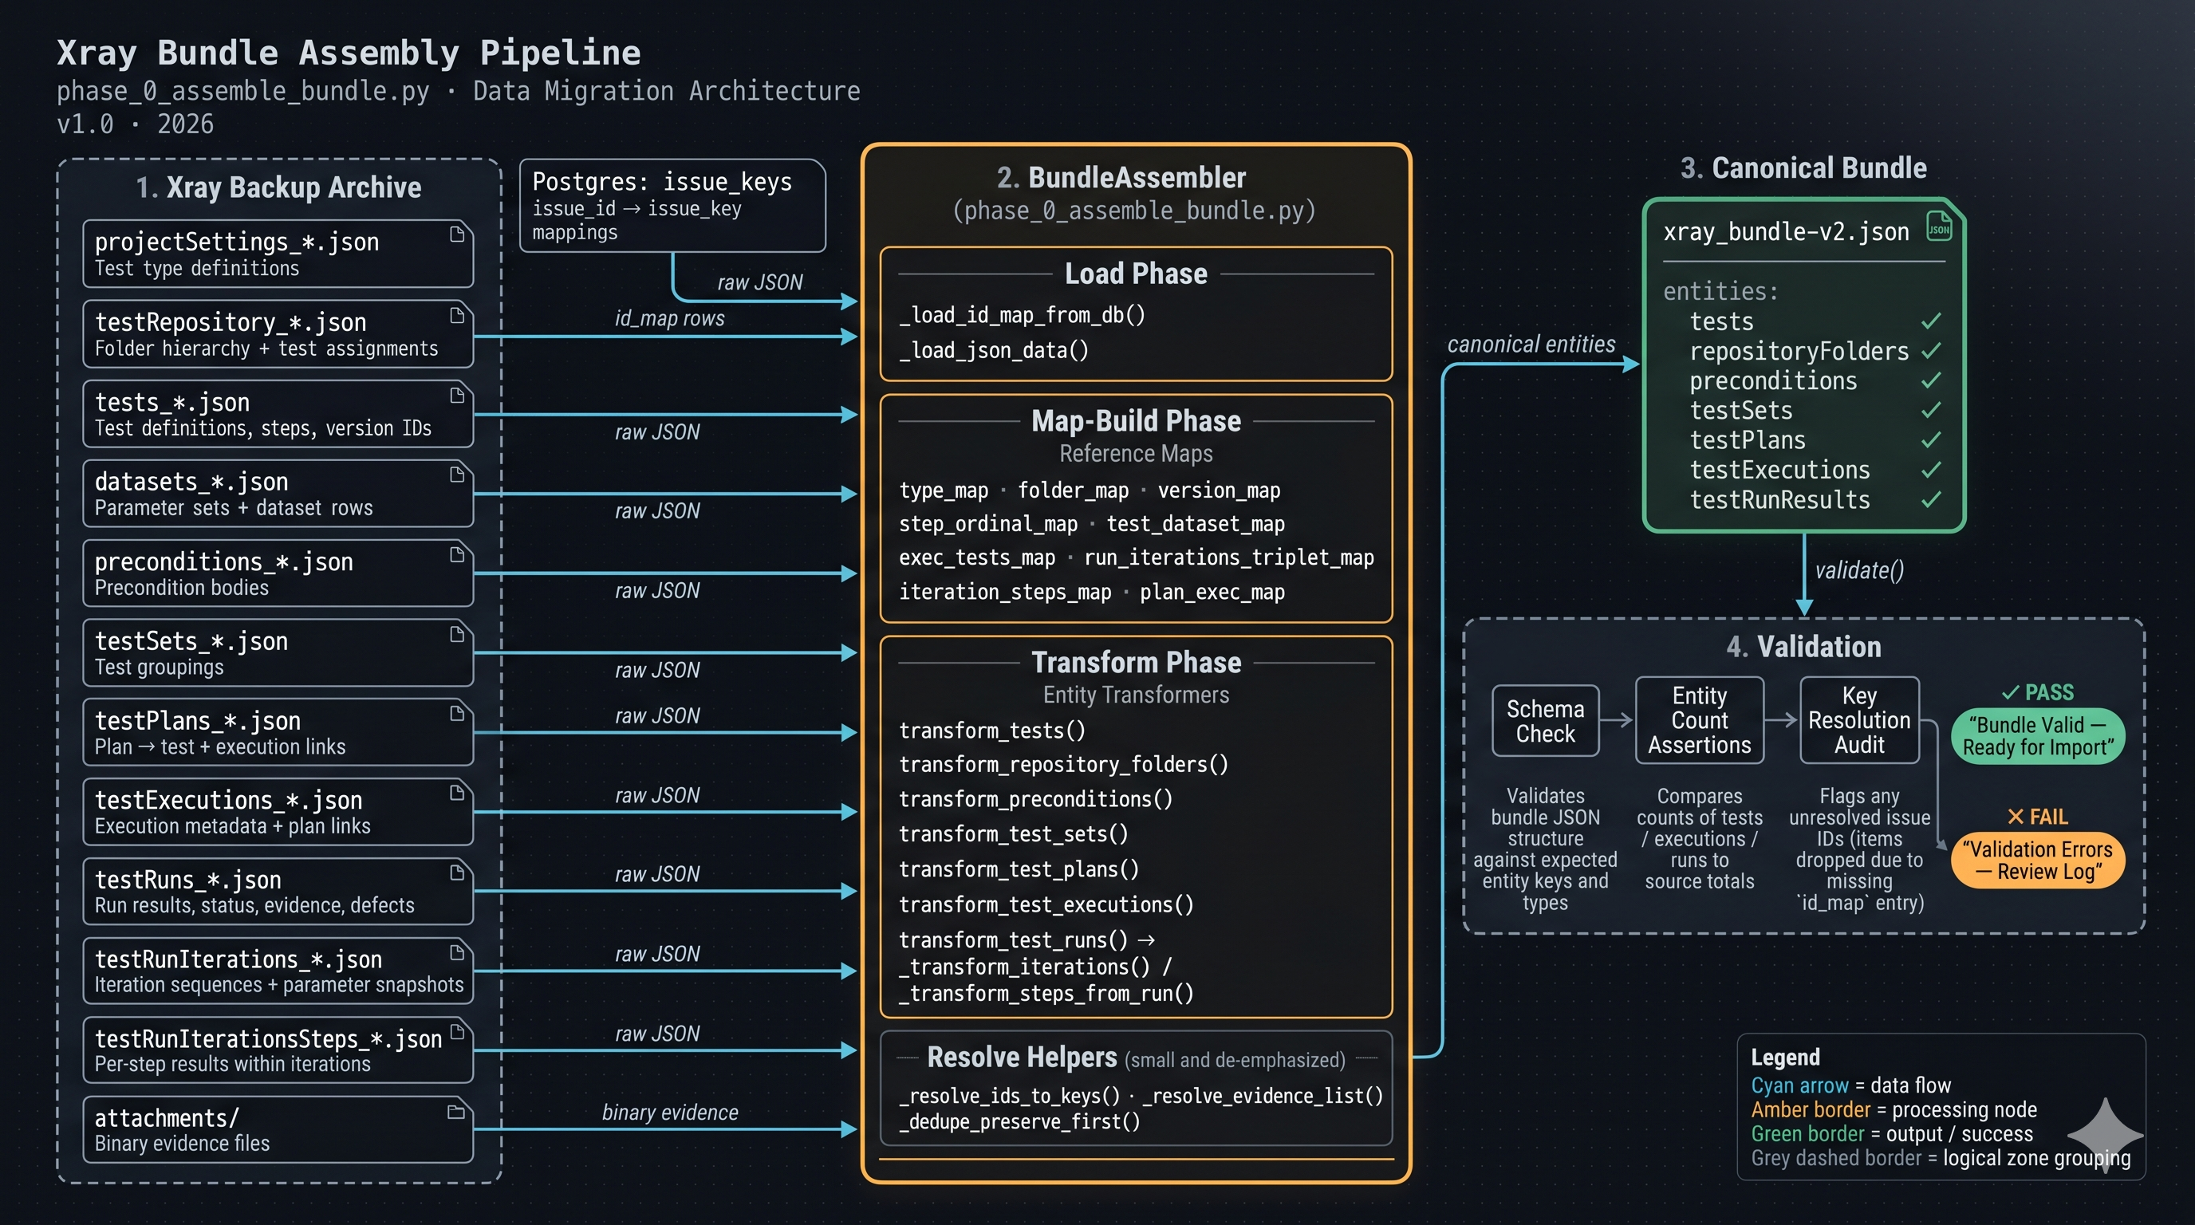Click the file icon on testRepository_*.json card

(457, 315)
